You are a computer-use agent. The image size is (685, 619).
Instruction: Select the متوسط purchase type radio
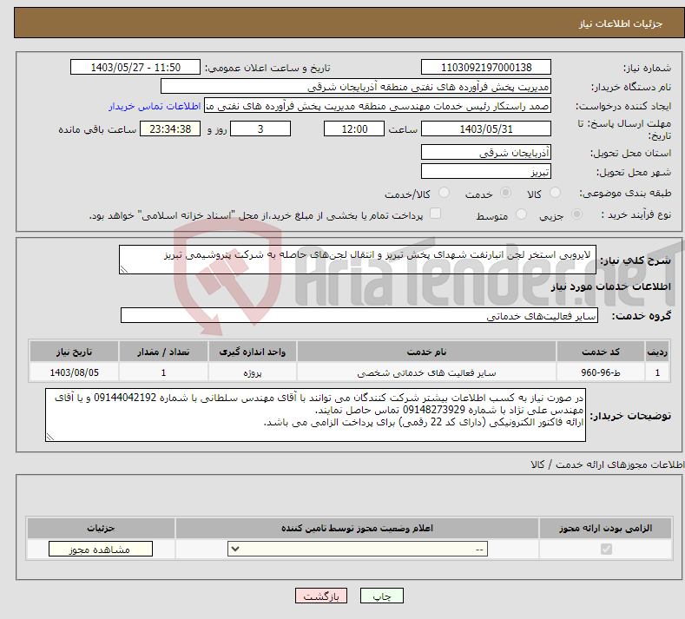(521, 214)
